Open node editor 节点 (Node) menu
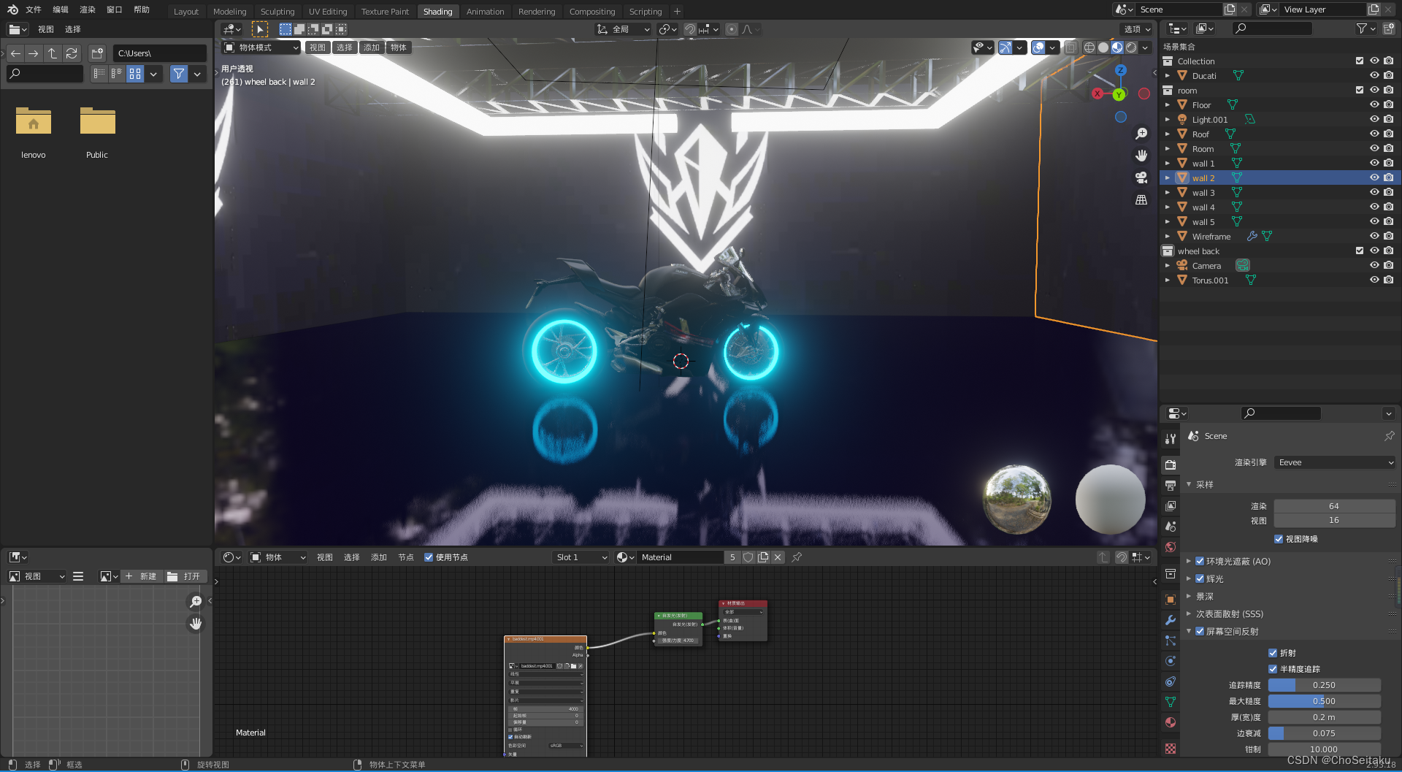This screenshot has height=772, width=1402. (x=406, y=557)
